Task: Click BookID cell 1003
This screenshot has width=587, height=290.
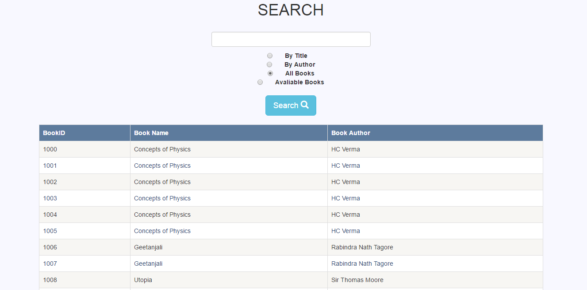Action: (x=84, y=198)
